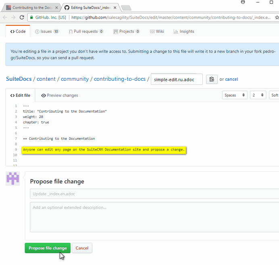Screen dimensions: 279x265
Task: Click the 'contributing-to-docs' breadcrumb link
Action: coord(120,79)
